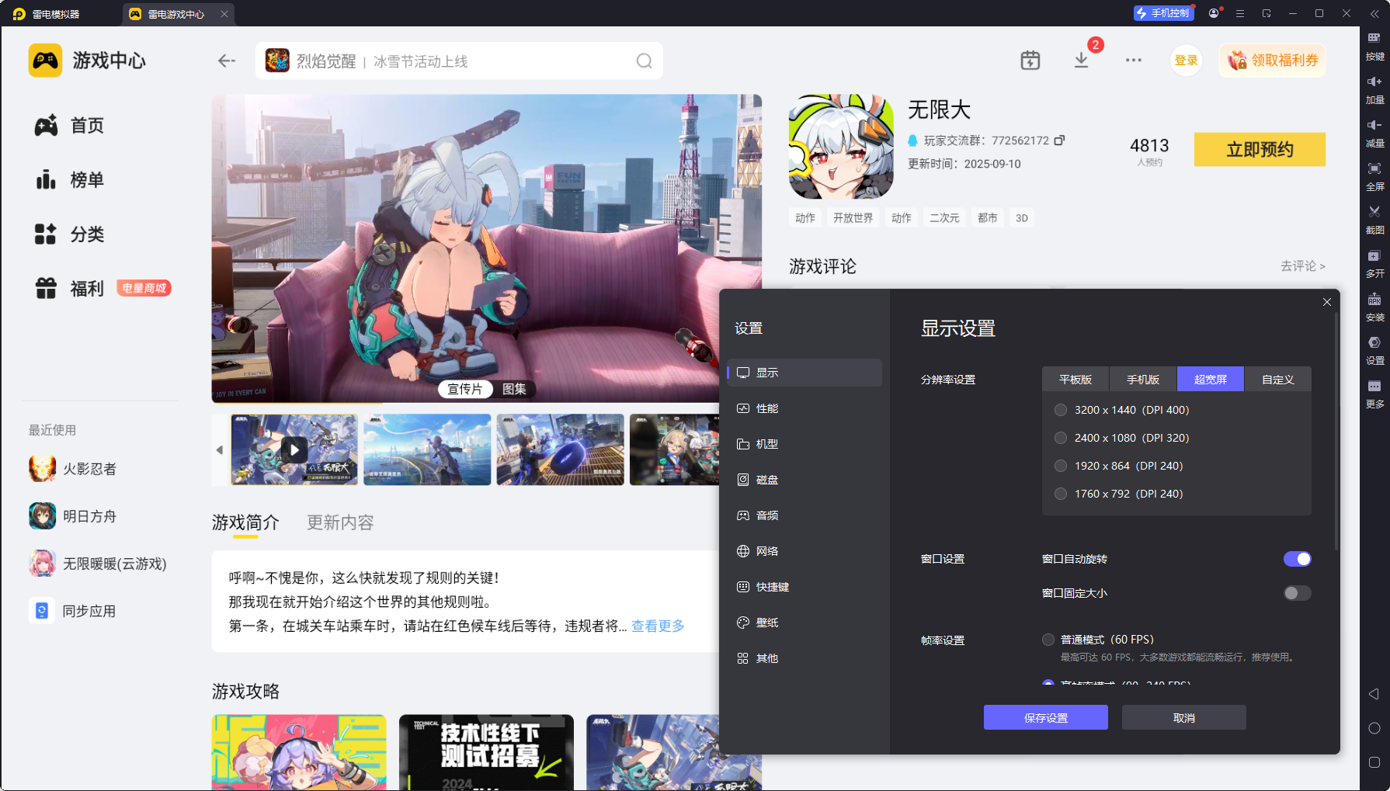Enter fullscreen using the 全屏 icon
This screenshot has height=791, width=1390.
1374,177
